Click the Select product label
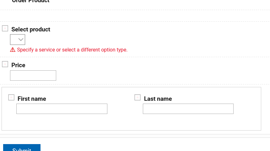The width and height of the screenshot is (270, 151). tap(31, 30)
